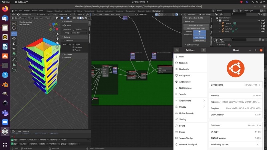Open Zoom from the Ubuntu dock
Image resolution: width=267 pixels, height=150 pixels.
(5, 122)
